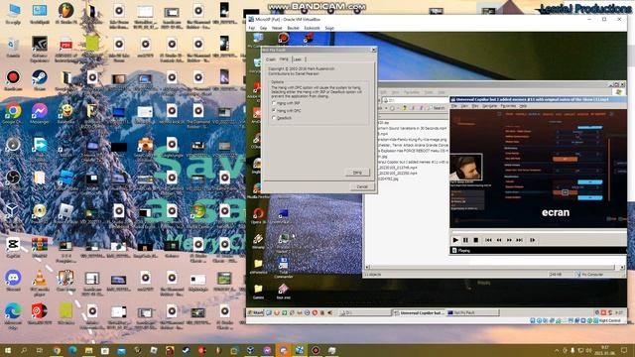Viewport: 635px width, 357px height.
Task: Open the Roblox icon on host desktop
Action: coord(65,214)
